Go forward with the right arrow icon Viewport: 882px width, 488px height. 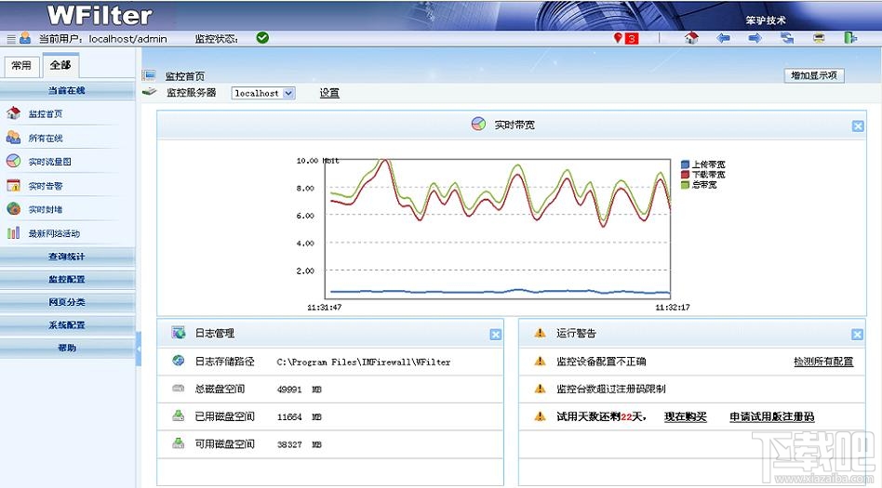(x=755, y=38)
